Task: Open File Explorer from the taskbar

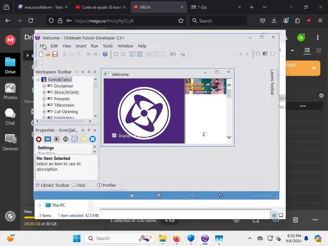Action: point(162,238)
